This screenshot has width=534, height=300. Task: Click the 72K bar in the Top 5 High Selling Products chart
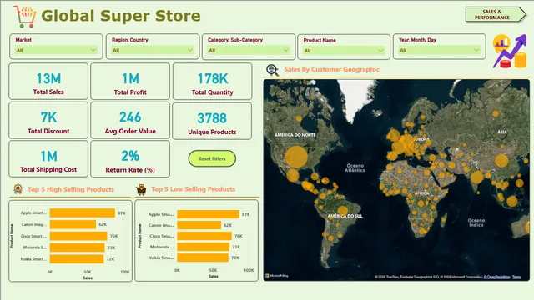77,259
